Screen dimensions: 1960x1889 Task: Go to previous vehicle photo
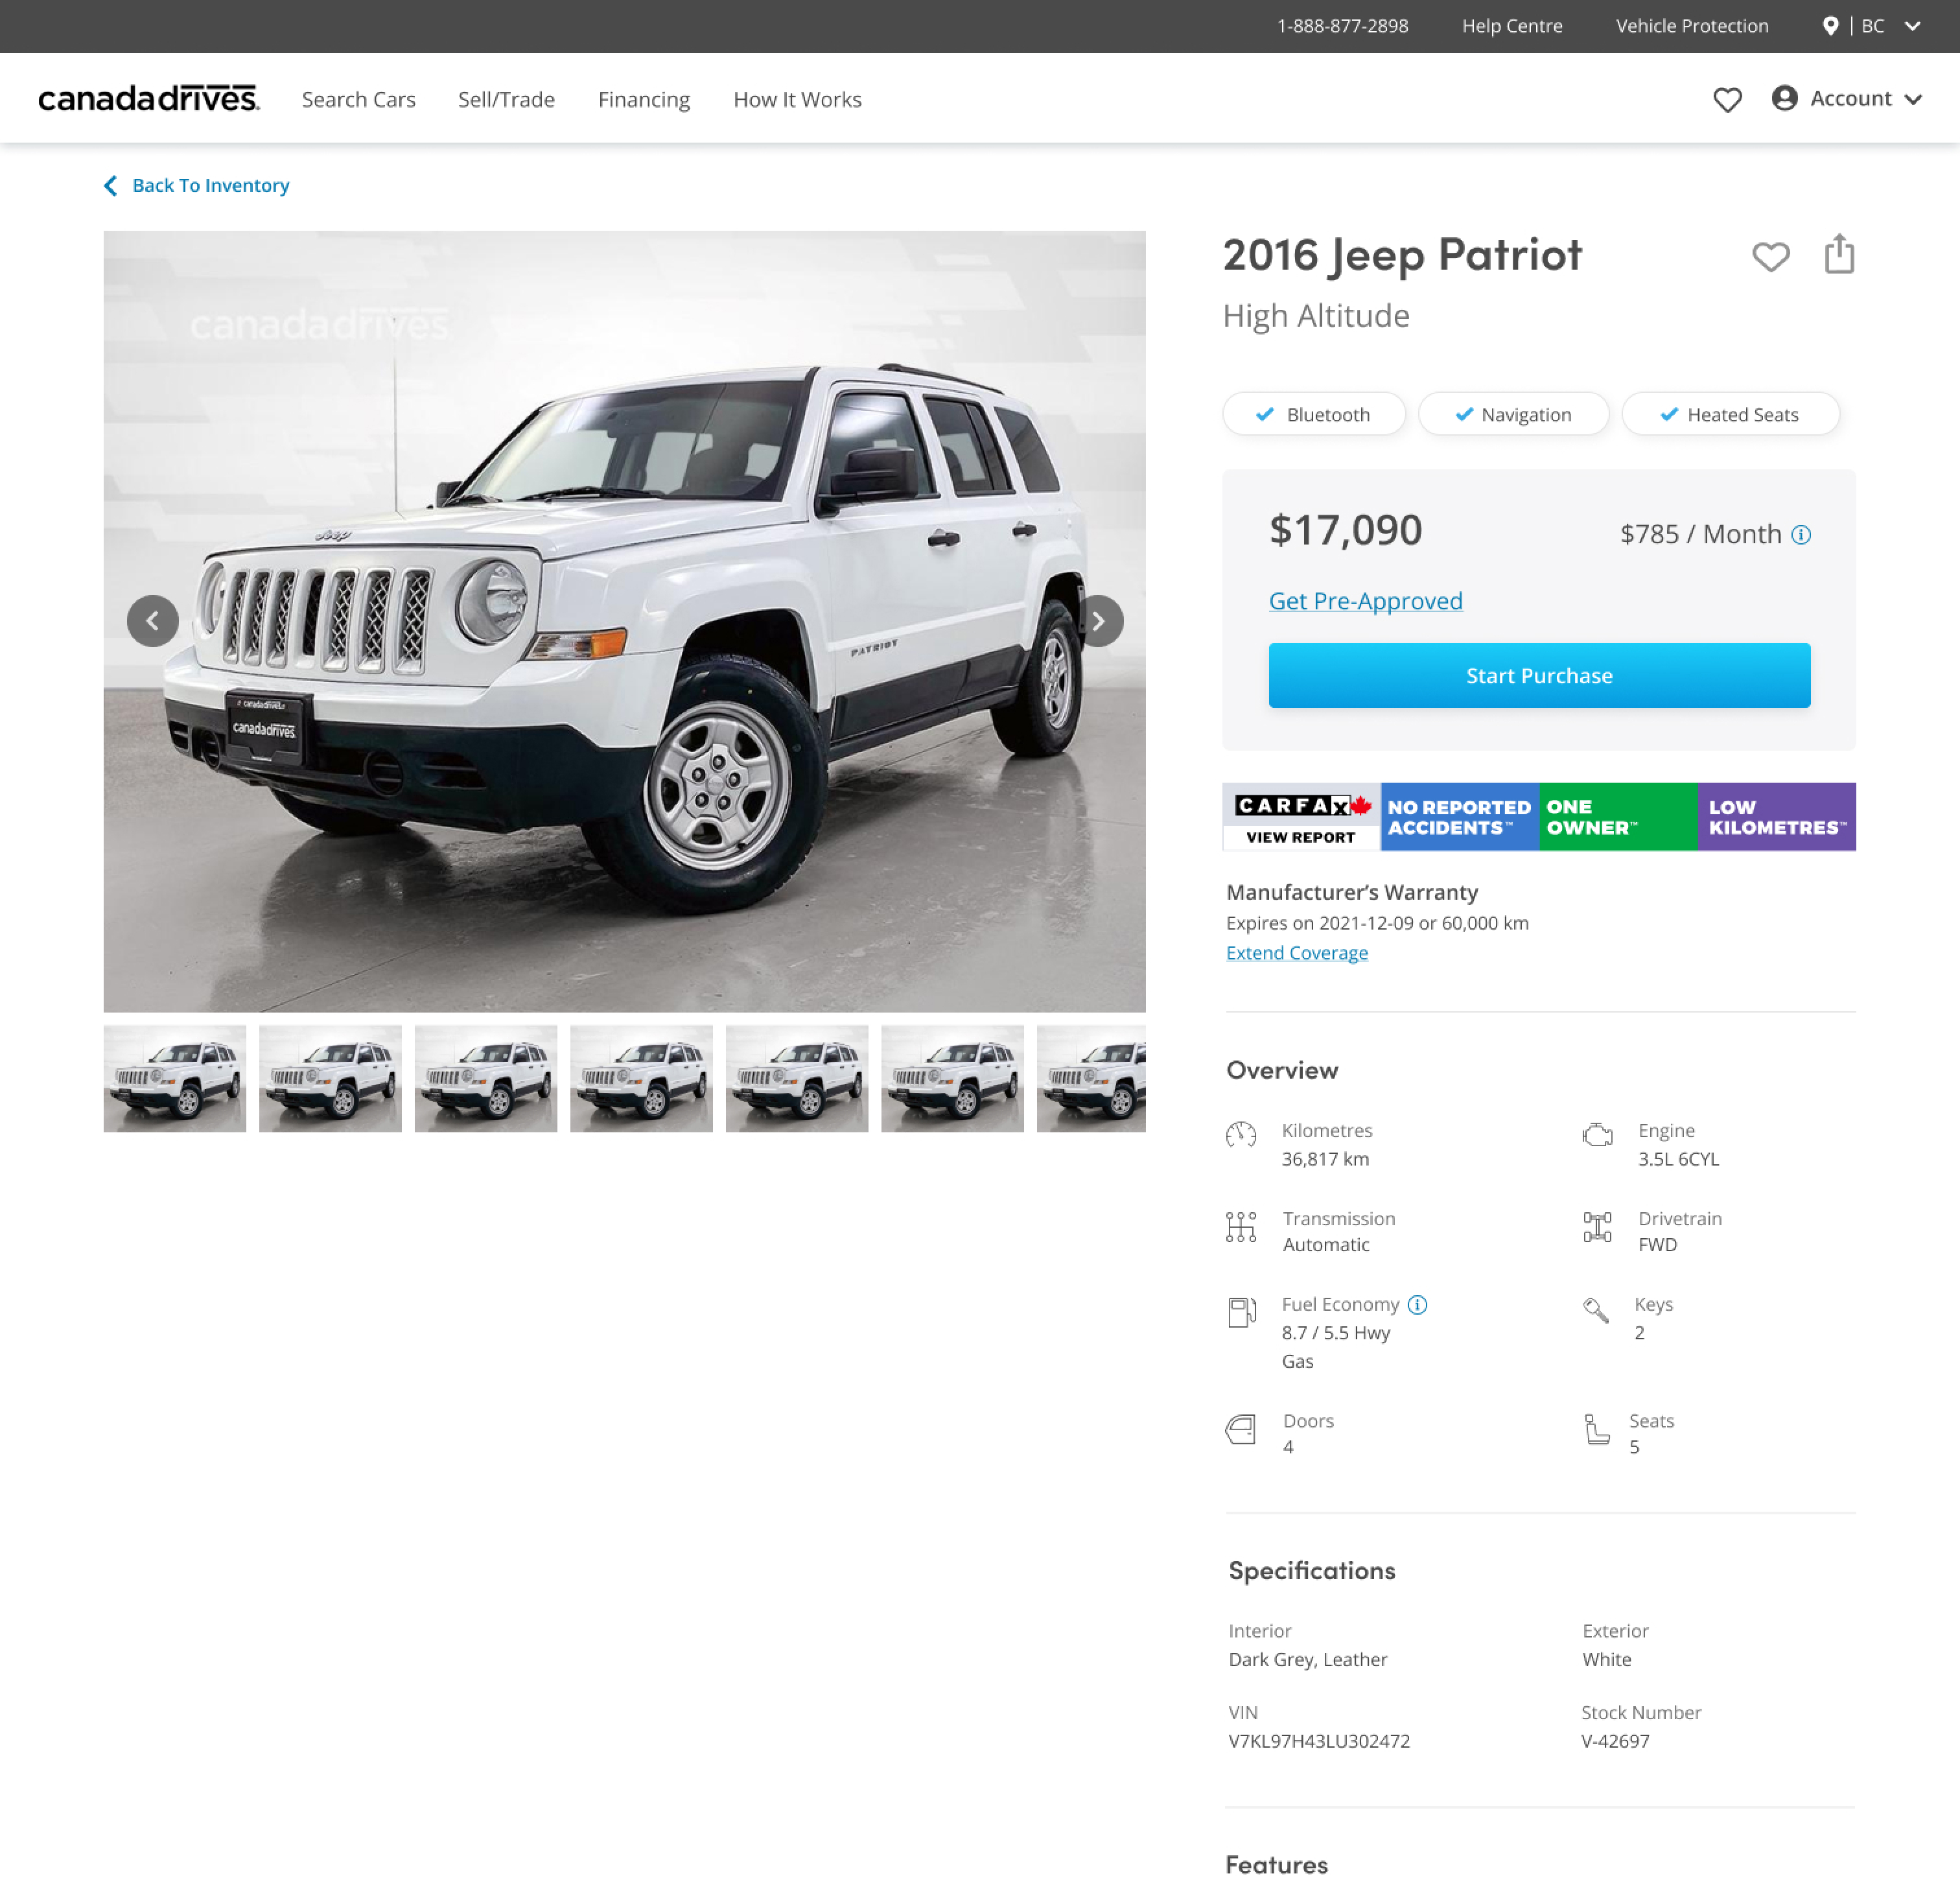coord(153,621)
